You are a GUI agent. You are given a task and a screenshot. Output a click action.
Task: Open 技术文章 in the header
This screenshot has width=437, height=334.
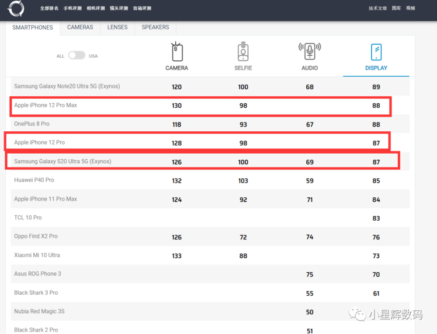(378, 8)
